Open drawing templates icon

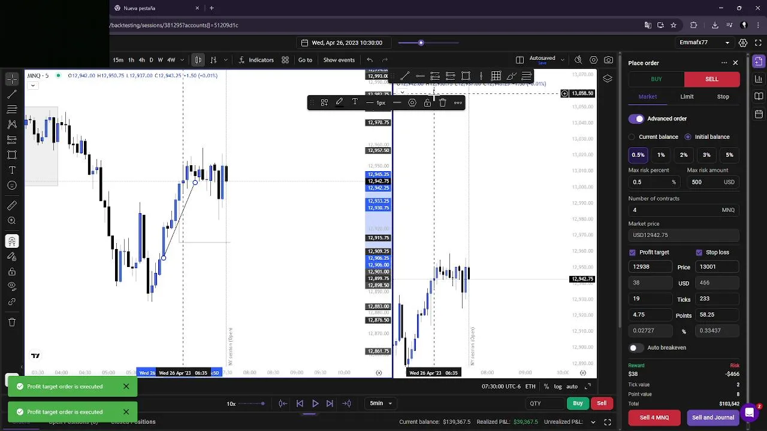pos(324,102)
